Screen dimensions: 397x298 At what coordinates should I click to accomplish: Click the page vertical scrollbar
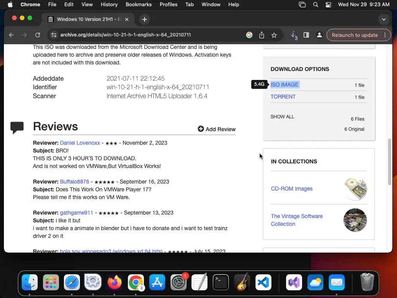pos(390,162)
